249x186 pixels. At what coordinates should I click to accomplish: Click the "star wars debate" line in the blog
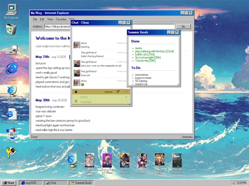(x=46, y=111)
